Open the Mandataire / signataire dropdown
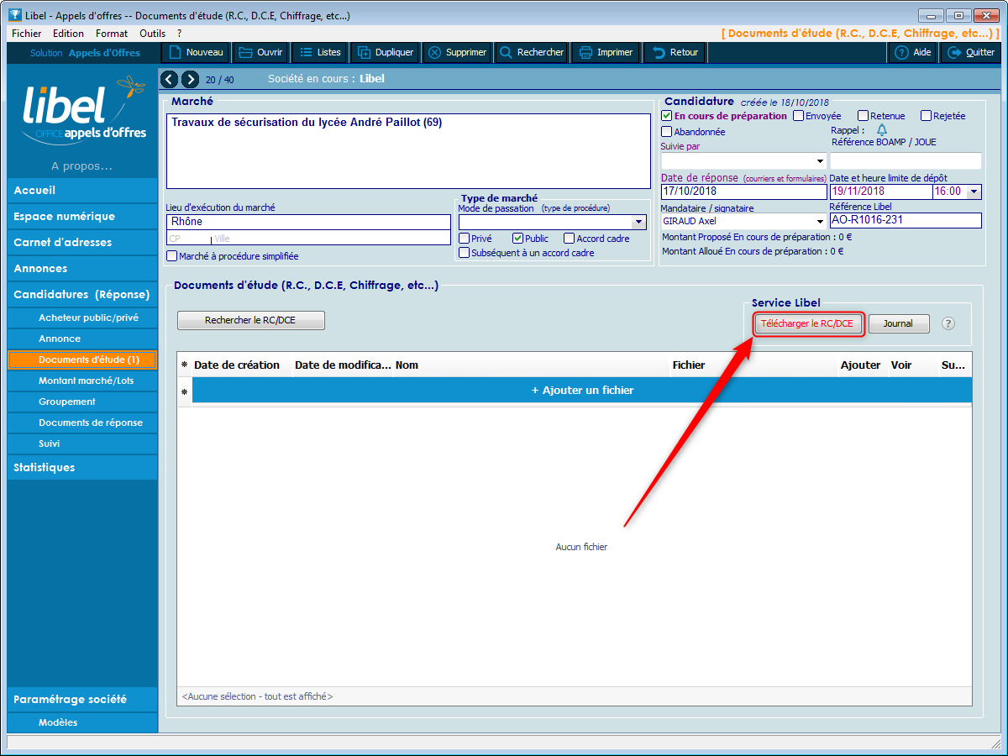 click(820, 221)
